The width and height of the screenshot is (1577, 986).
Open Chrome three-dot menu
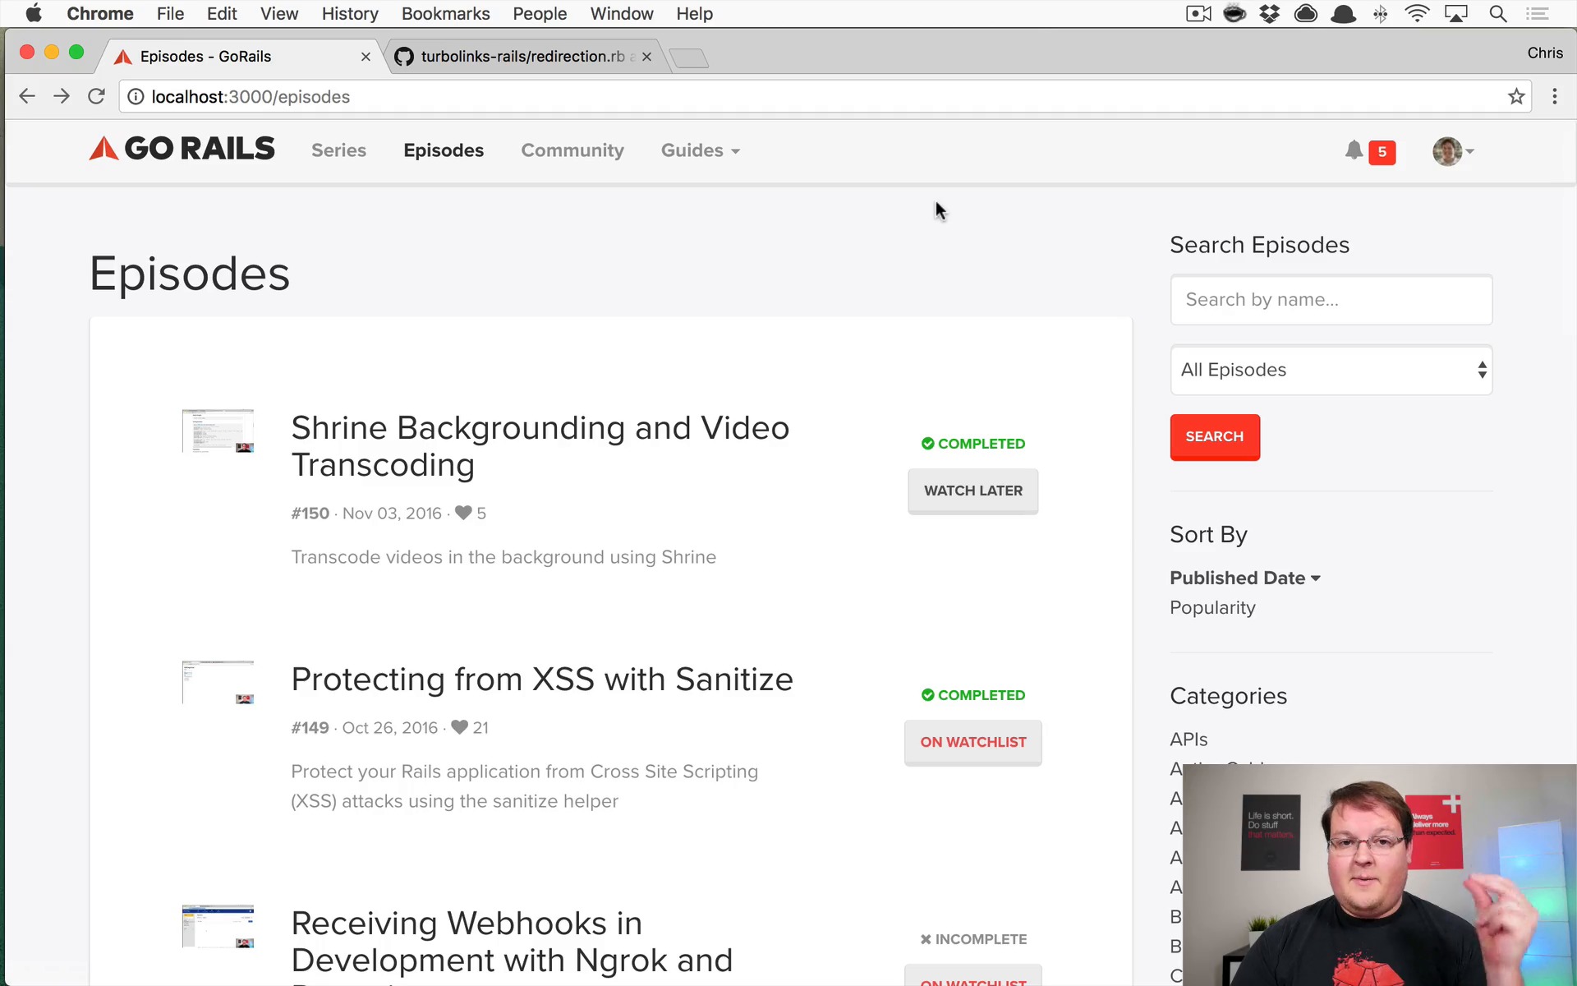click(x=1555, y=97)
